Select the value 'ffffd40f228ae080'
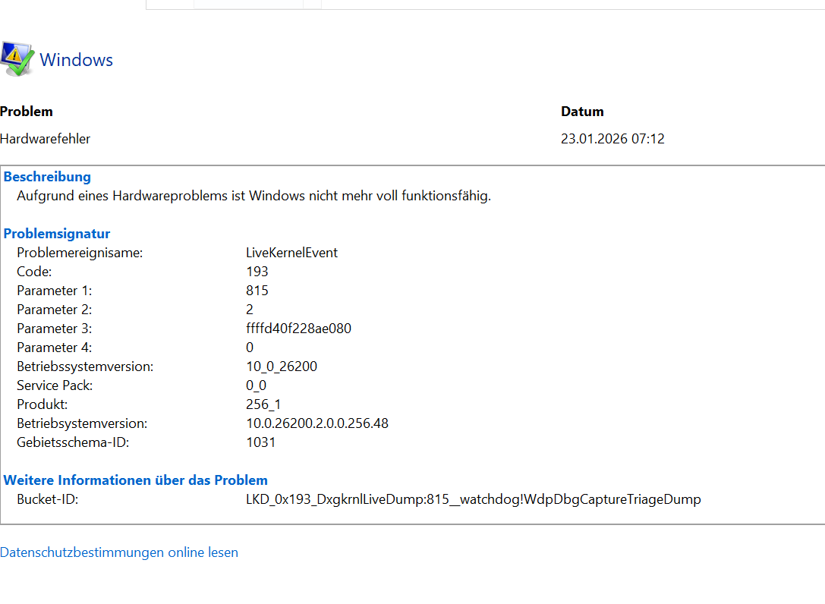 [x=298, y=329]
